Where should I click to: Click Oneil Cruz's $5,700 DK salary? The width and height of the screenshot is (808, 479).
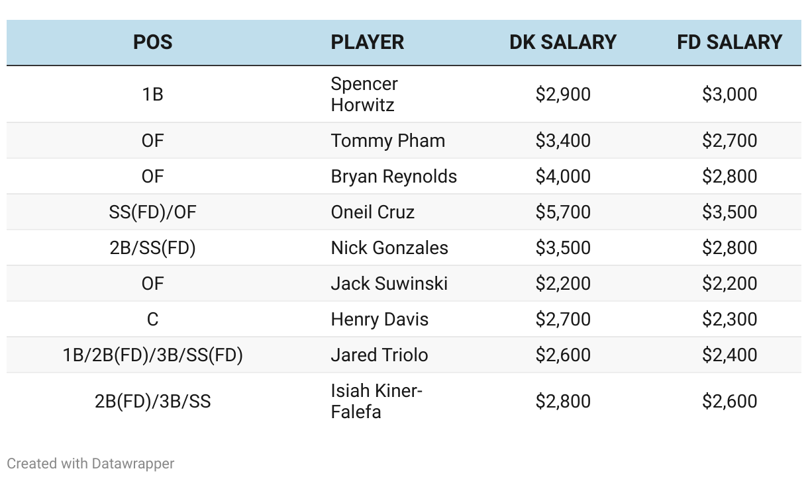pos(563,212)
